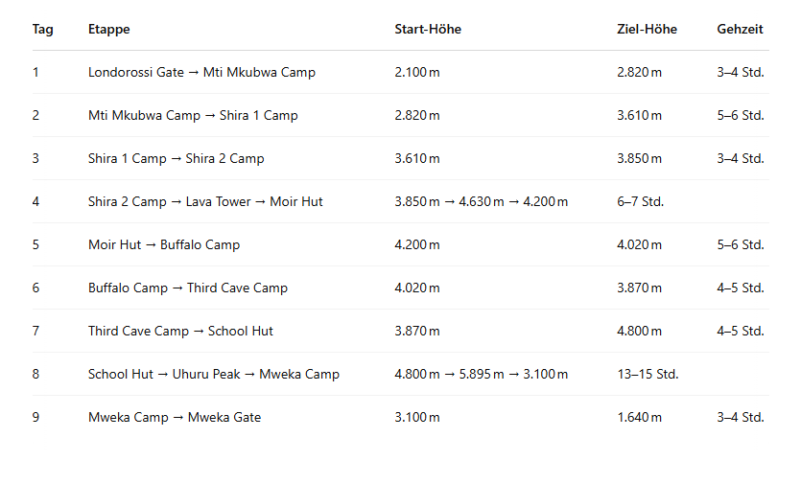Select the Uhuru Peak → Mweka Camp stage cell
This screenshot has width=801, height=484.
(x=214, y=375)
